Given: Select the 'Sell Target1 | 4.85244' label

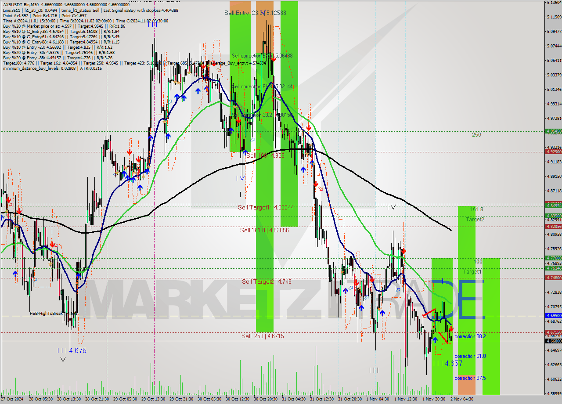Looking at the screenshot, I should (266, 207).
